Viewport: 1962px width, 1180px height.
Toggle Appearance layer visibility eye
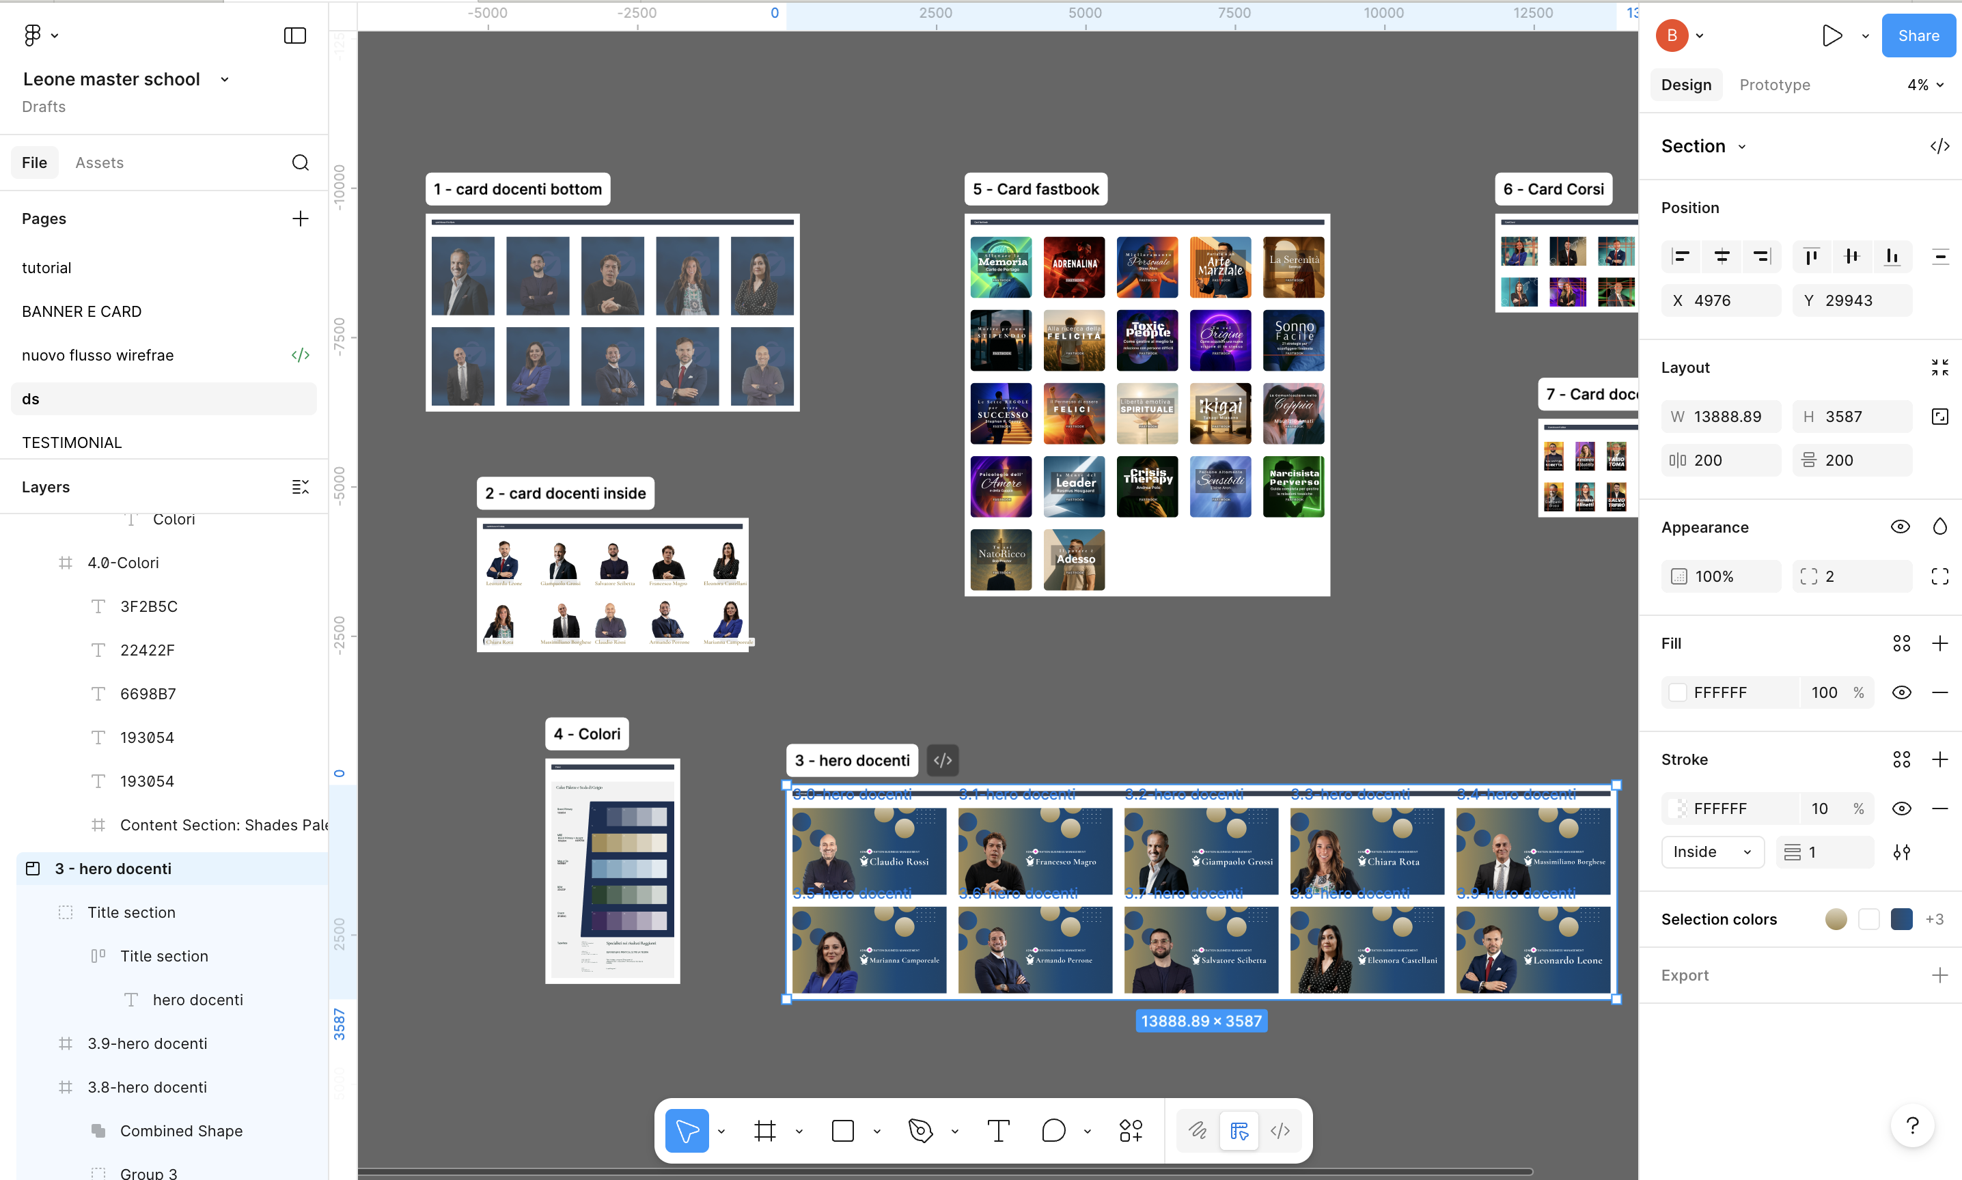click(1900, 526)
